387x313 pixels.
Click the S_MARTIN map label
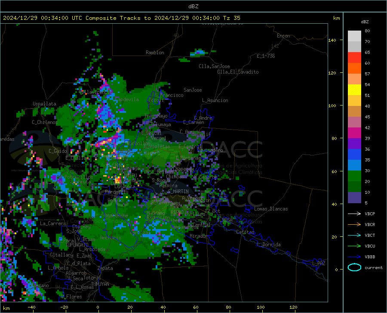coord(178,192)
